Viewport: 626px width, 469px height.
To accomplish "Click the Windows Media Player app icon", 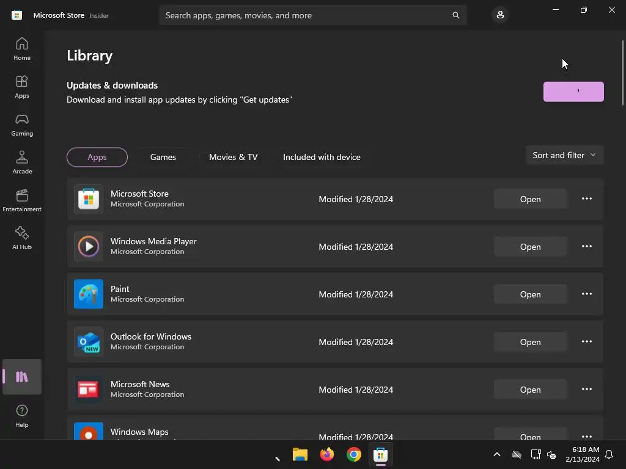I will (89, 247).
